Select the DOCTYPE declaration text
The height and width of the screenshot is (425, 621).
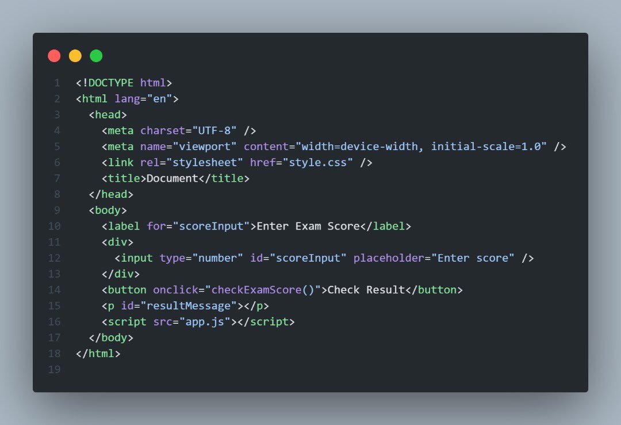coord(124,83)
